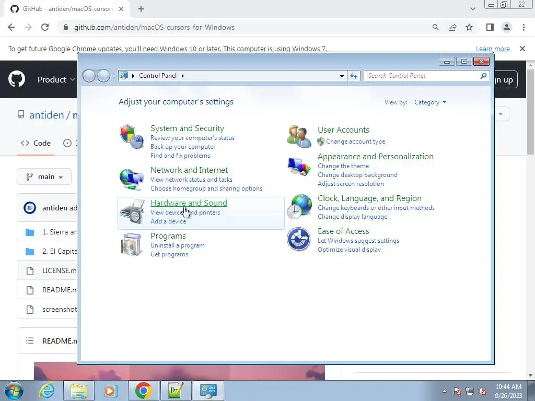Screen dimensions: 535x401
Task: Click Back up your computer link
Action: [x=183, y=147]
